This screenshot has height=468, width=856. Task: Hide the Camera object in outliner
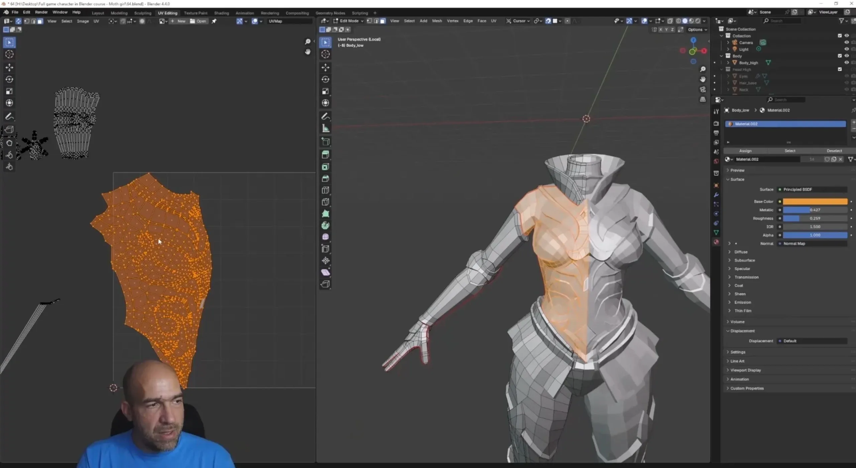pyautogui.click(x=846, y=42)
